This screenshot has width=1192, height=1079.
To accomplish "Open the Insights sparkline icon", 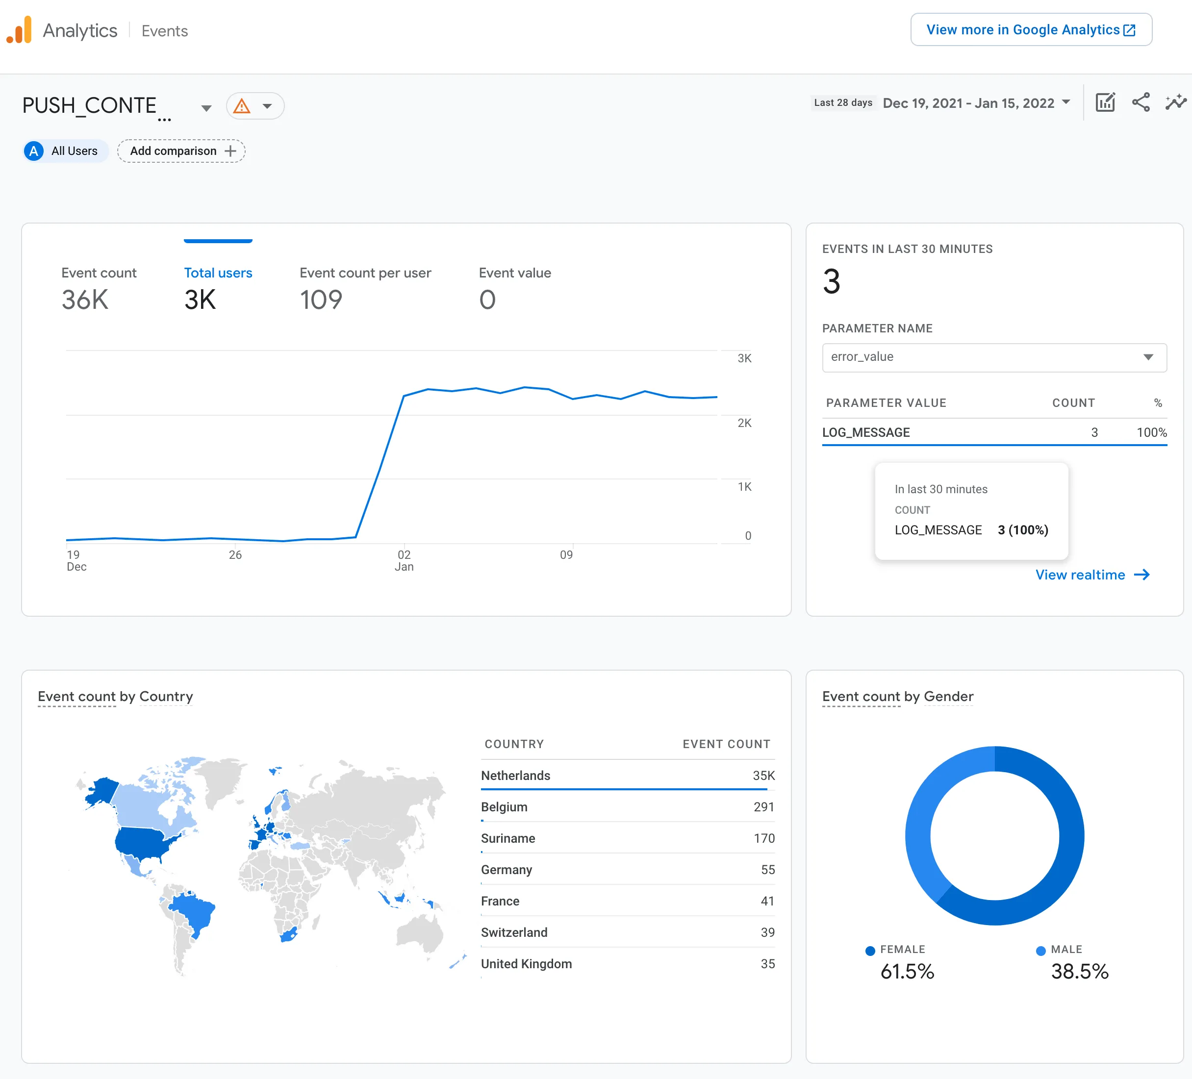I will [1175, 102].
